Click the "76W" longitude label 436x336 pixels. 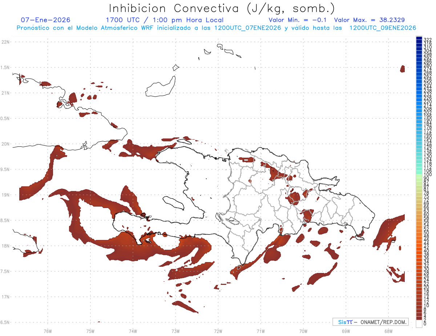coord(48,331)
